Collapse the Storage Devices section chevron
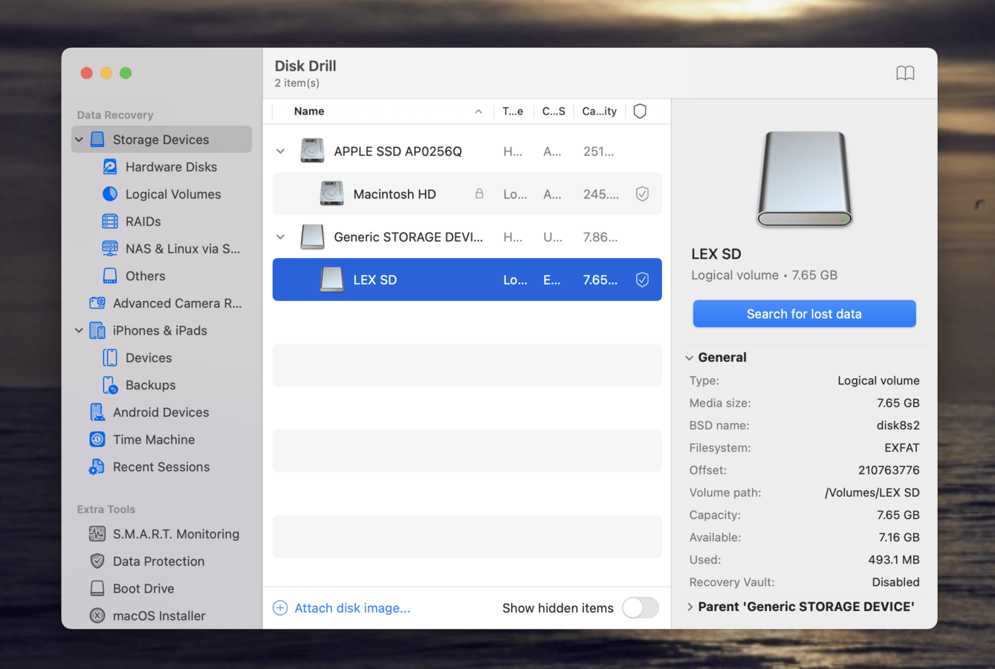The width and height of the screenshot is (995, 669). coord(79,140)
